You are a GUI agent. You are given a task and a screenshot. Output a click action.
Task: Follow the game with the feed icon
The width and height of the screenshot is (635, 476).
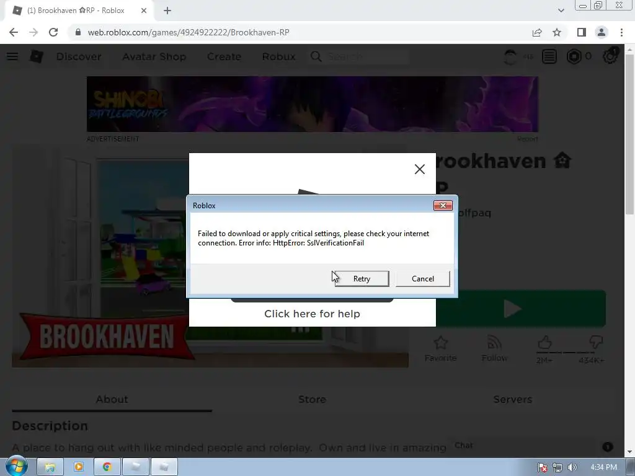[x=494, y=343]
